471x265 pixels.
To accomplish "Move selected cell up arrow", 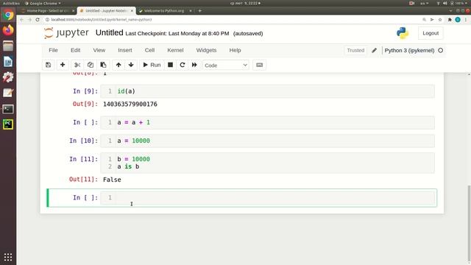I will 118,65.
